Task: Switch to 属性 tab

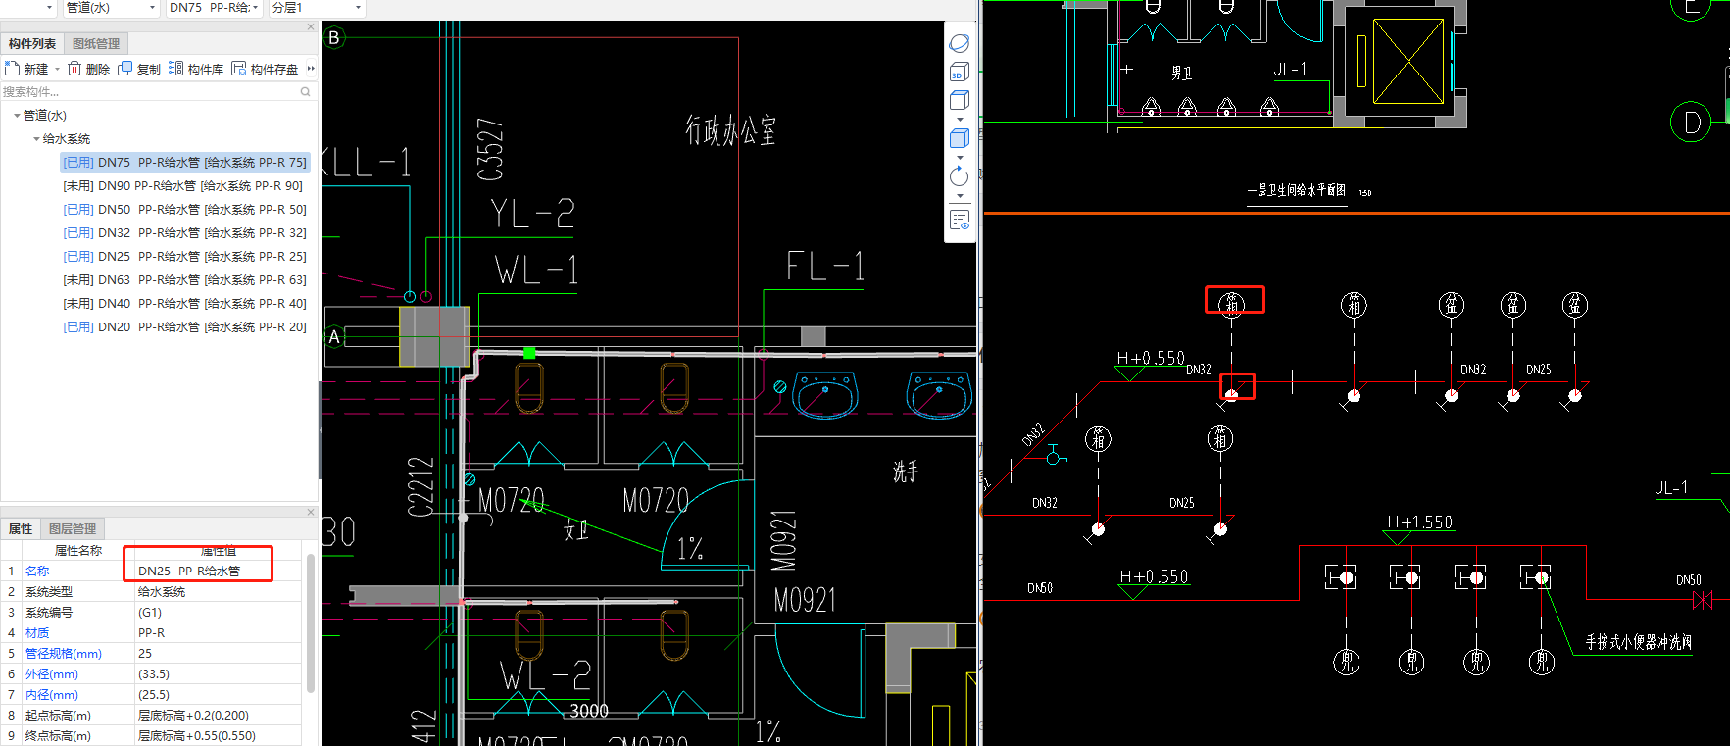Action: [21, 528]
